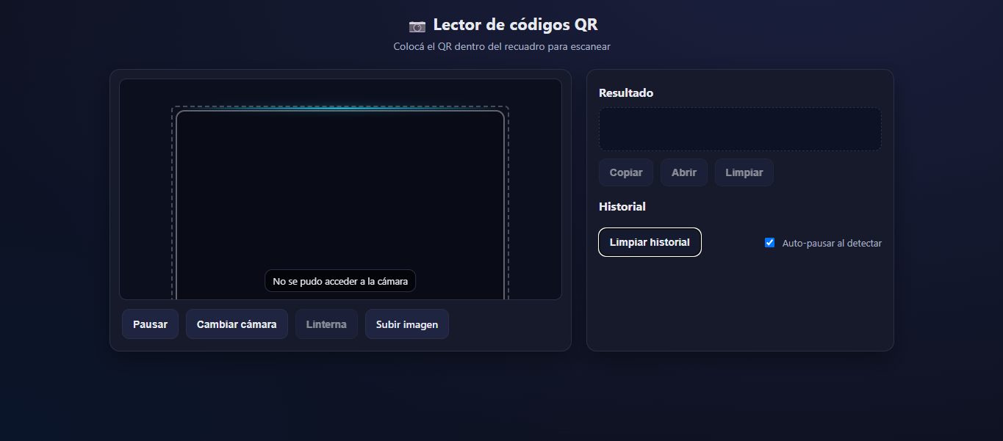Activate the Linterna flashlight control
This screenshot has height=441, width=1003.
326,324
